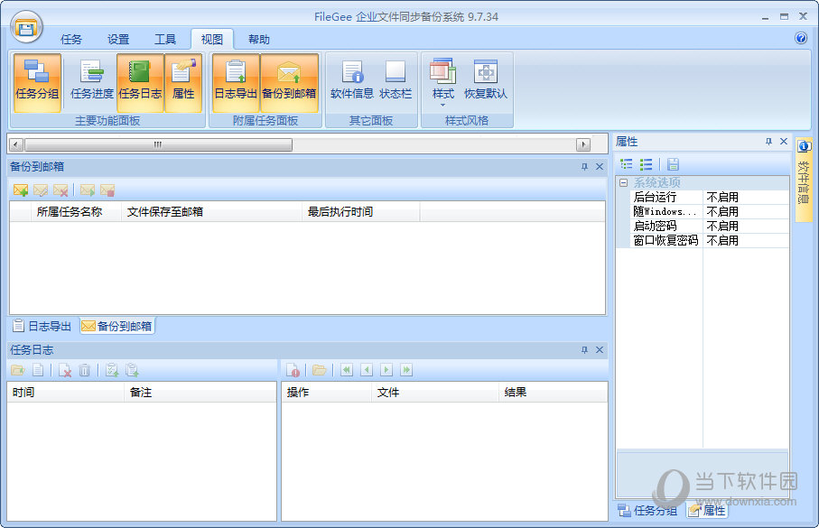Open the 设置 ribbon tab
The height and width of the screenshot is (528, 819).
tap(118, 39)
